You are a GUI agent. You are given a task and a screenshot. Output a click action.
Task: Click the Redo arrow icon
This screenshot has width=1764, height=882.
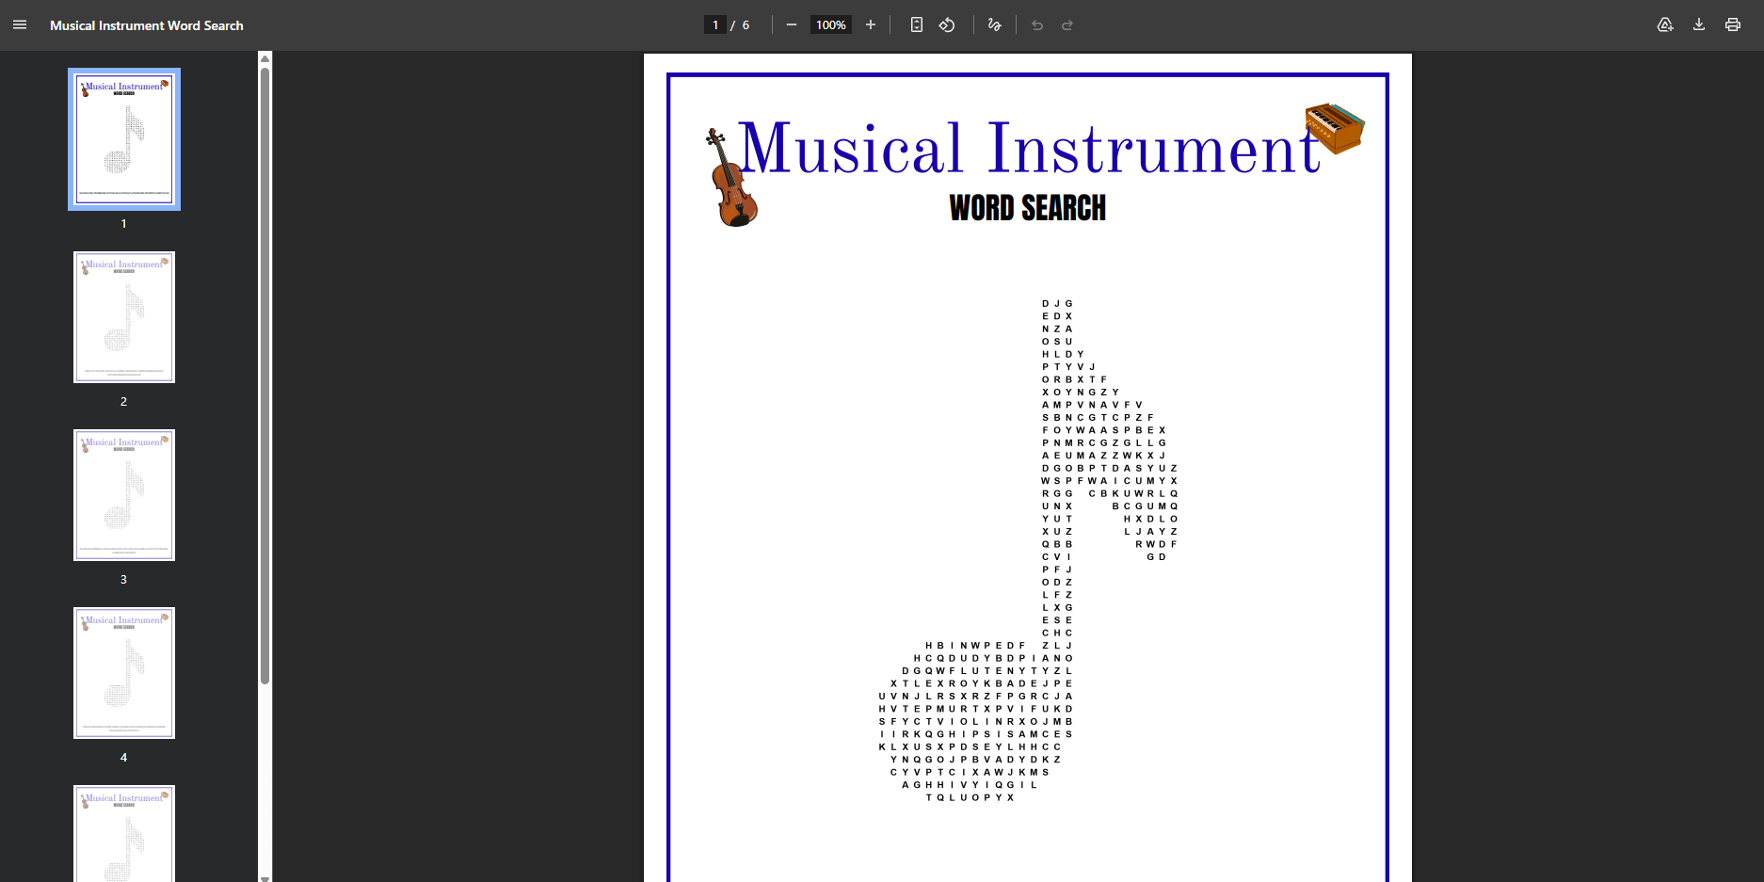[x=1066, y=24]
